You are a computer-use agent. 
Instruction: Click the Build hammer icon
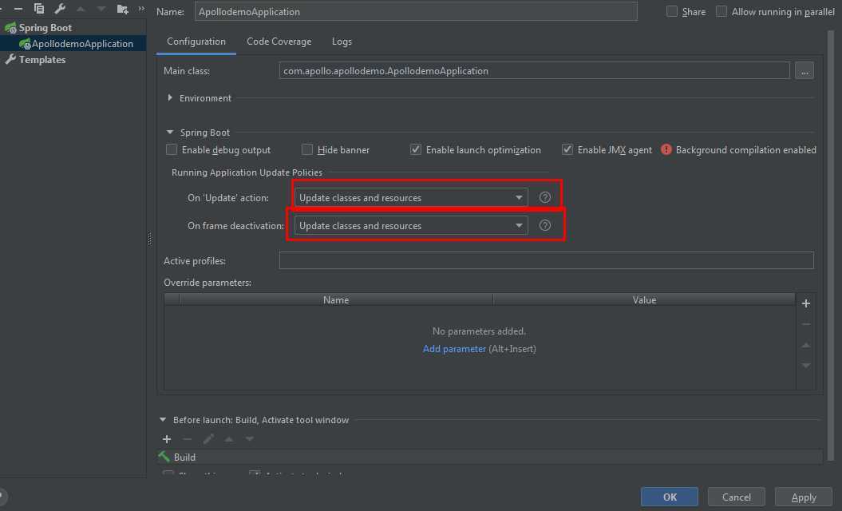pos(164,457)
